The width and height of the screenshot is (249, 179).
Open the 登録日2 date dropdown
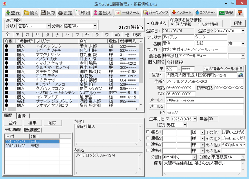(243, 31)
